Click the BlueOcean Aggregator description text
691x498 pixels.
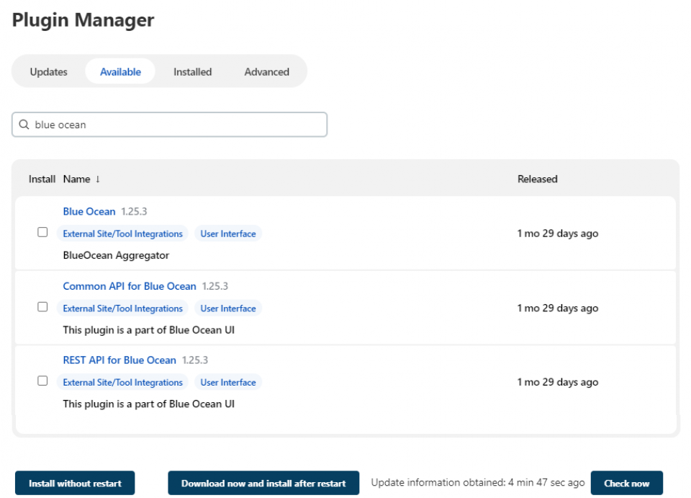[x=116, y=255]
